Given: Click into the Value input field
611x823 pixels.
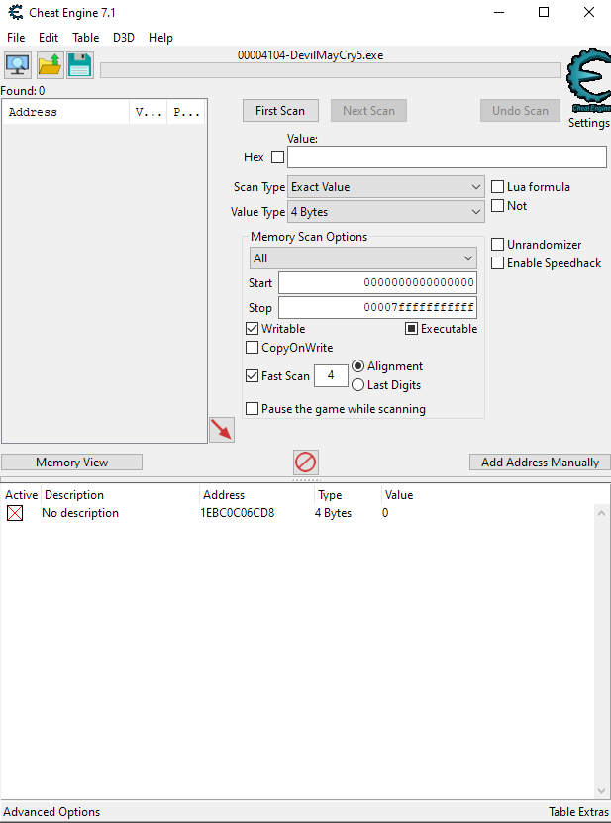Looking at the screenshot, I should [447, 157].
